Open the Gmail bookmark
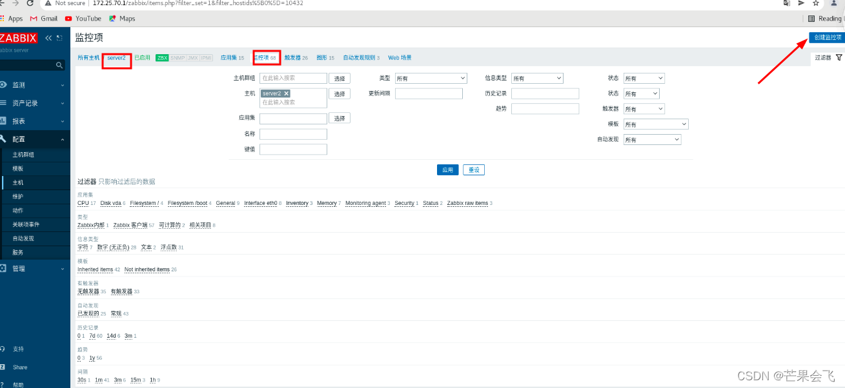Viewport: 845px width, 388px height. [x=44, y=19]
